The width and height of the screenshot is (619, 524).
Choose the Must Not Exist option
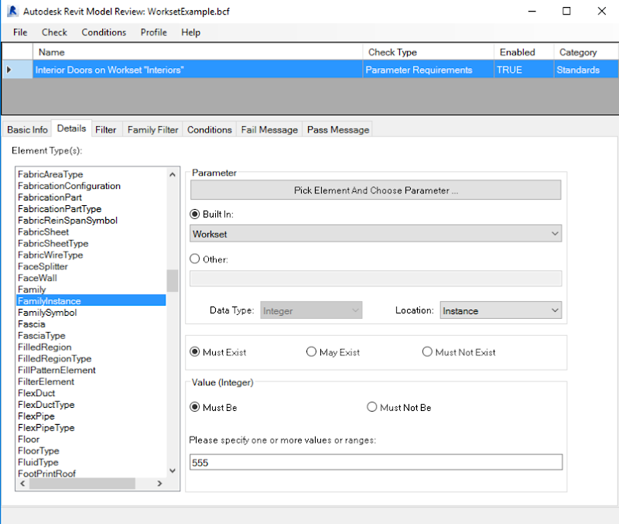(427, 352)
